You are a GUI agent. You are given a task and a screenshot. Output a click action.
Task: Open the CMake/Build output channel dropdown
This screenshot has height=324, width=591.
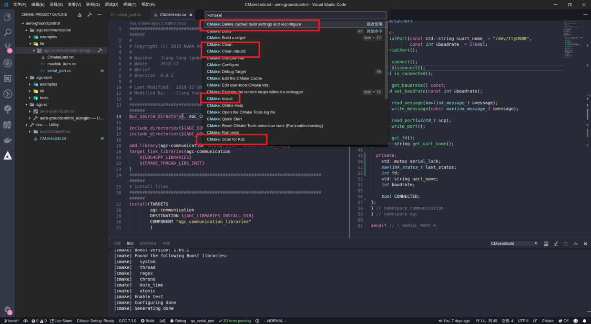(514, 243)
